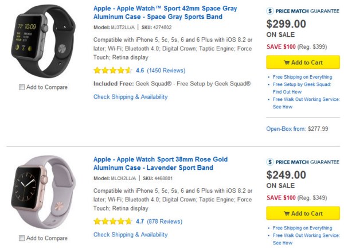Add the $249.00 Apple Watch to cart
Image resolution: width=344 pixels, height=249 pixels.
click(x=303, y=213)
